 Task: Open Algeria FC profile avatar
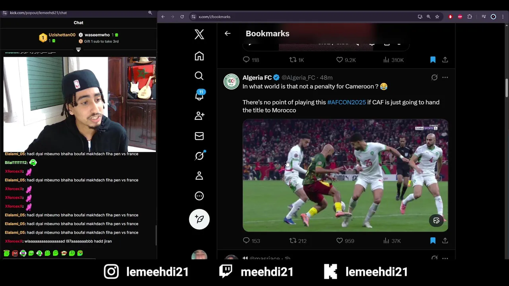click(x=231, y=81)
